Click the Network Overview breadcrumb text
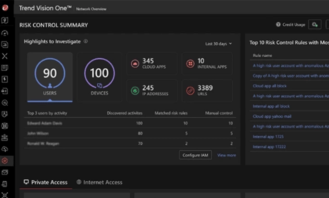The width and height of the screenshot is (329, 198). [x=91, y=9]
